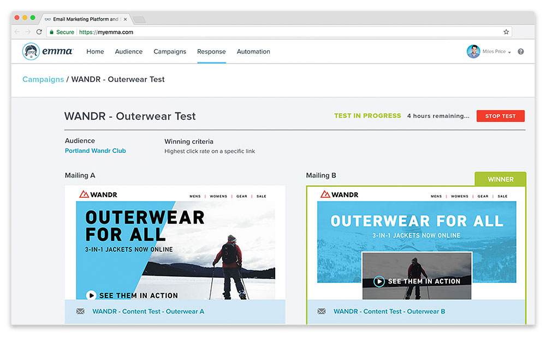Click 'Highest click rate on a specific link'
Viewport: 546px width, 337px height.
coord(210,151)
